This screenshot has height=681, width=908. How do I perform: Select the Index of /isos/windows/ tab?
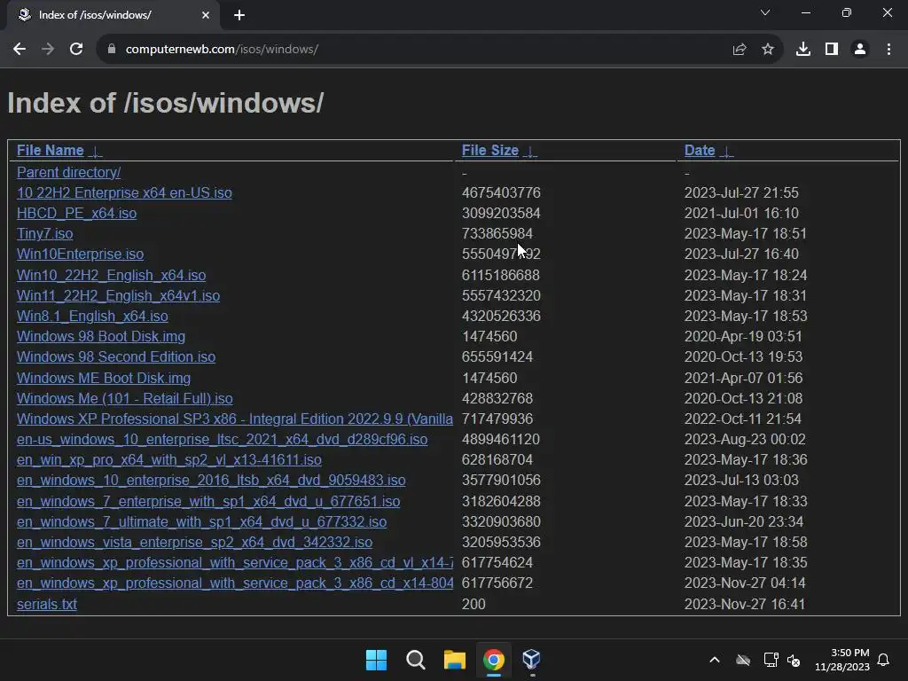click(x=113, y=15)
